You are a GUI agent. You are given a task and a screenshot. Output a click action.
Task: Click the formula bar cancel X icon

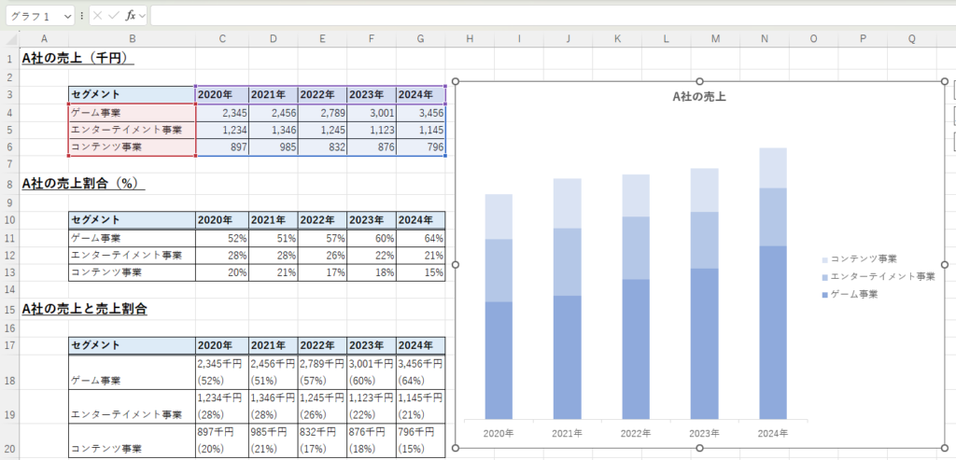tap(97, 16)
